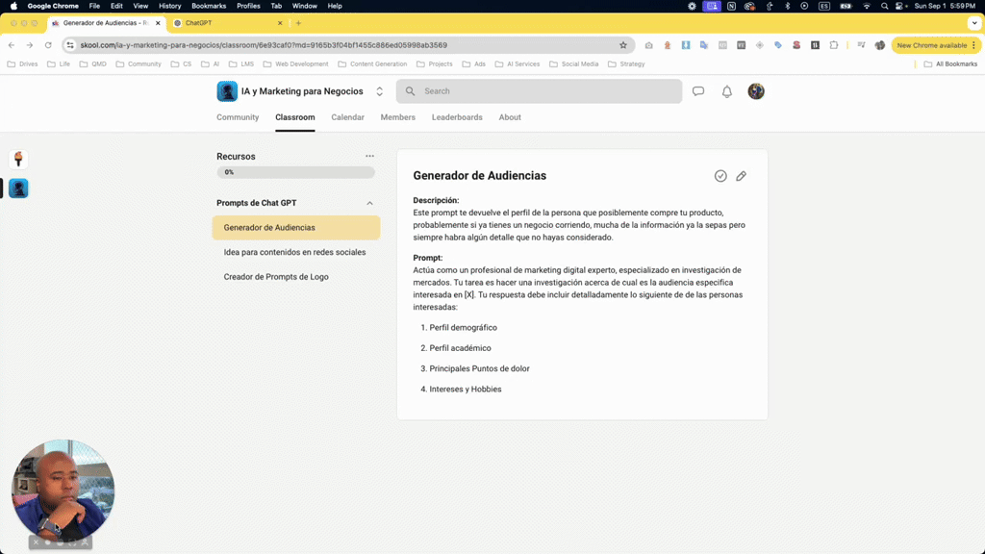Select the Generador de Audiencias lesson
The image size is (985, 554).
tap(296, 227)
